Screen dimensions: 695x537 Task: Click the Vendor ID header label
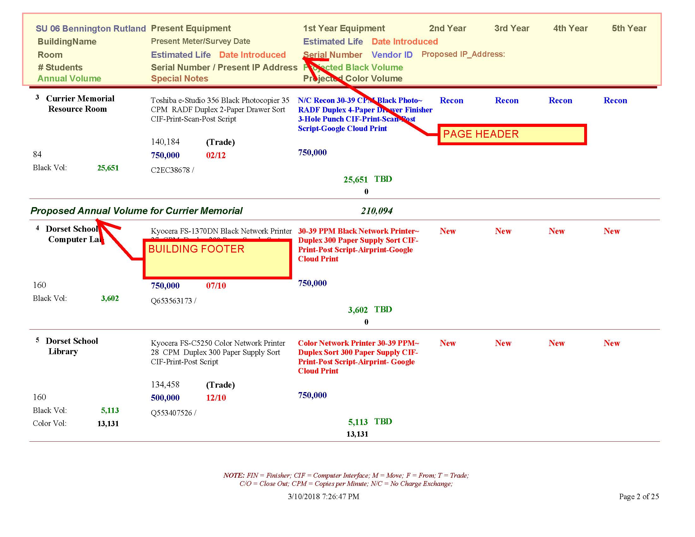pyautogui.click(x=392, y=55)
